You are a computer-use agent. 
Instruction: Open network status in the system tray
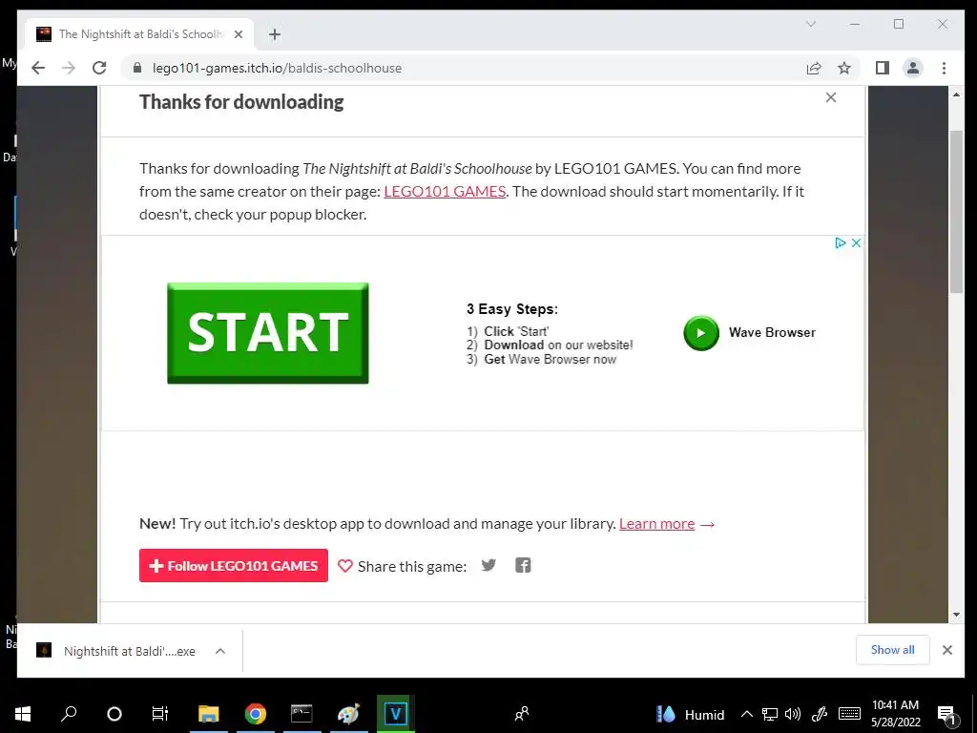(x=770, y=714)
